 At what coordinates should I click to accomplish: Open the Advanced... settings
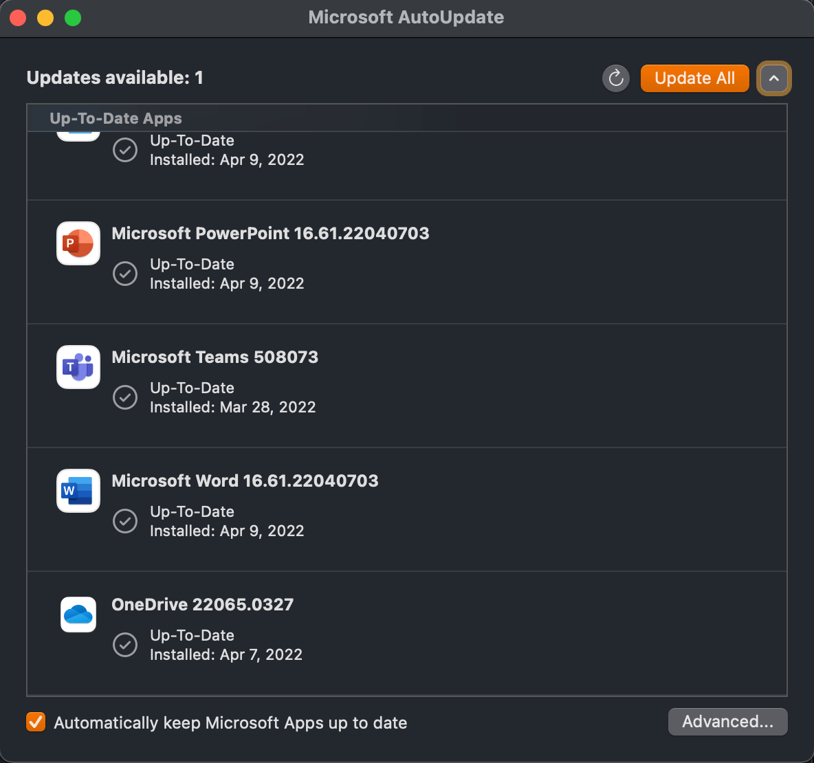click(x=727, y=722)
